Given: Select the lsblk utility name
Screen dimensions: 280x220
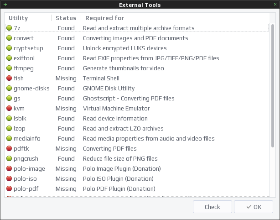Looking at the screenshot, I should coord(20,118).
